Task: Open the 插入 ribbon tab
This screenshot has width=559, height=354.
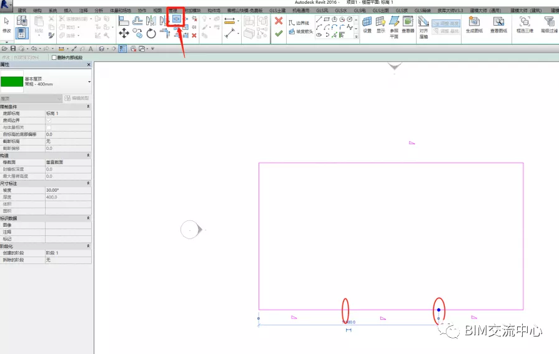Action: point(67,11)
